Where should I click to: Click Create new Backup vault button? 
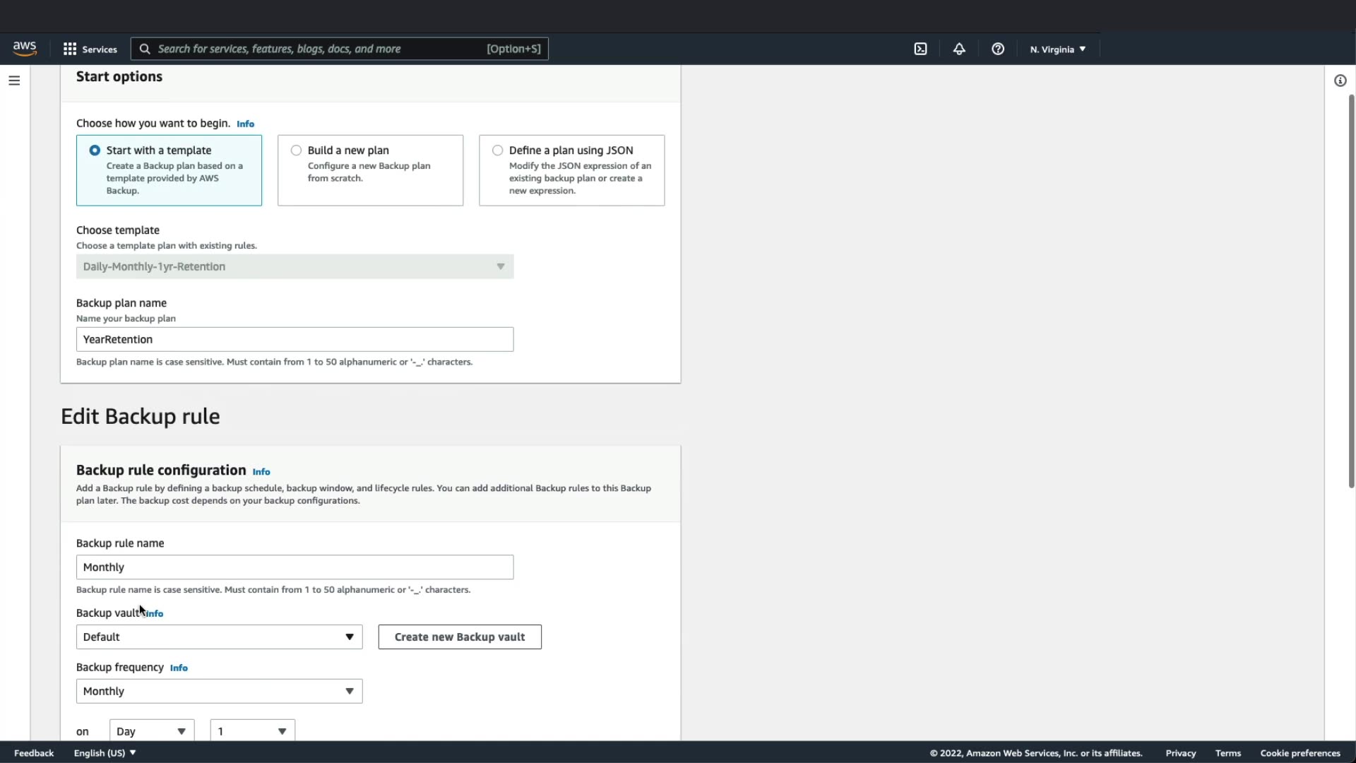460,637
